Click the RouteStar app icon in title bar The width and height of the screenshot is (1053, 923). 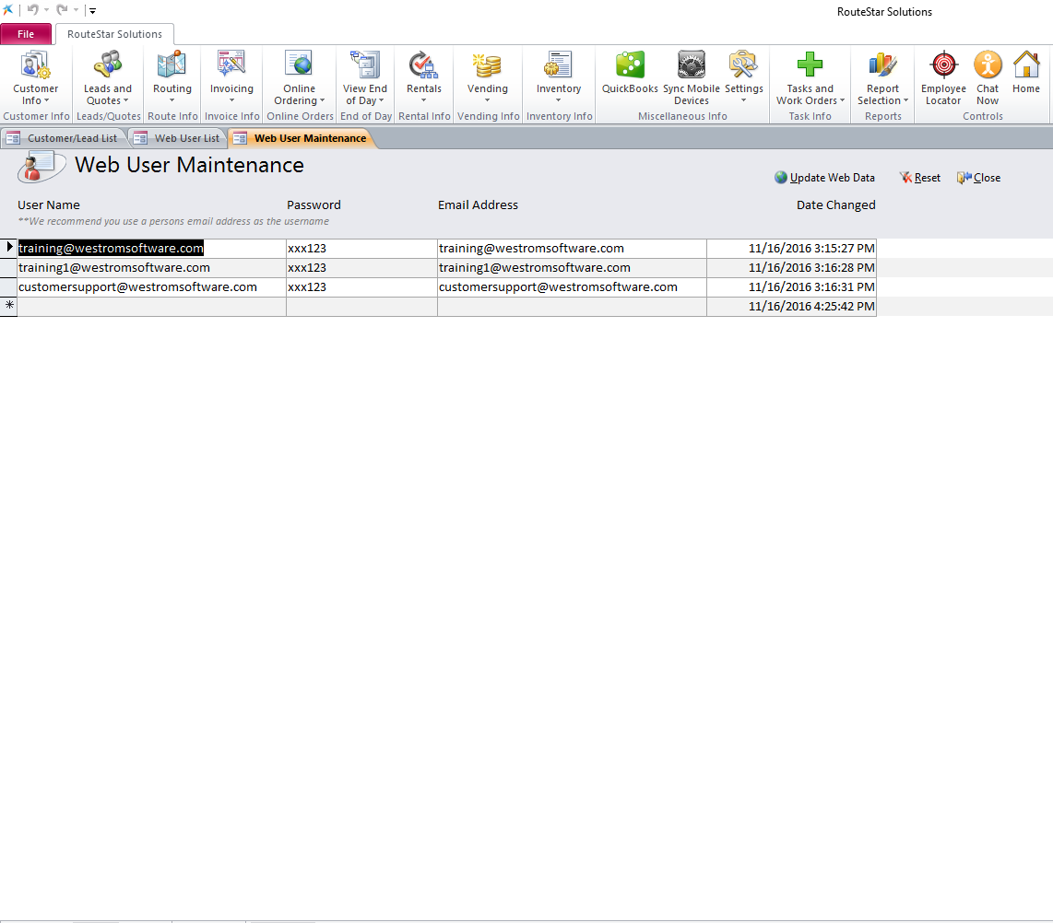[8, 10]
